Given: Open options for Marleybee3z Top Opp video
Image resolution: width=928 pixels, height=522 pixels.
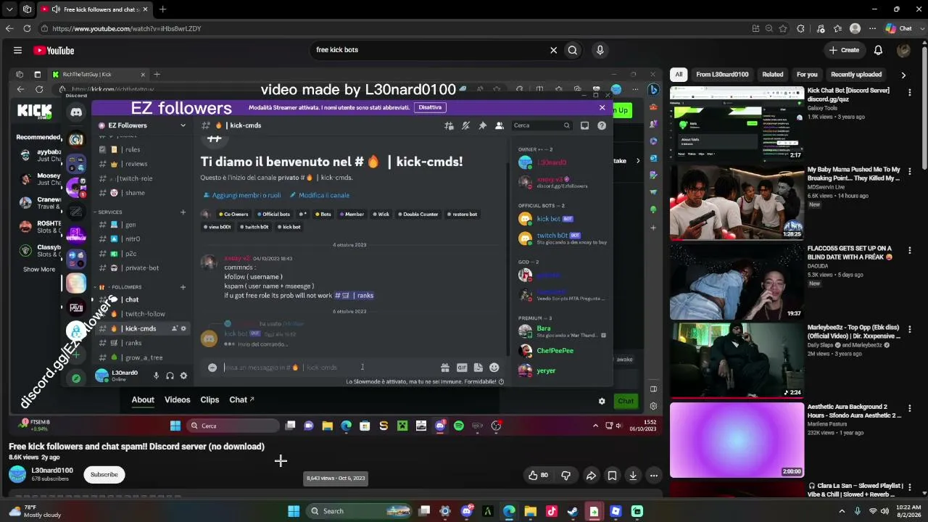Looking at the screenshot, I should (x=909, y=329).
